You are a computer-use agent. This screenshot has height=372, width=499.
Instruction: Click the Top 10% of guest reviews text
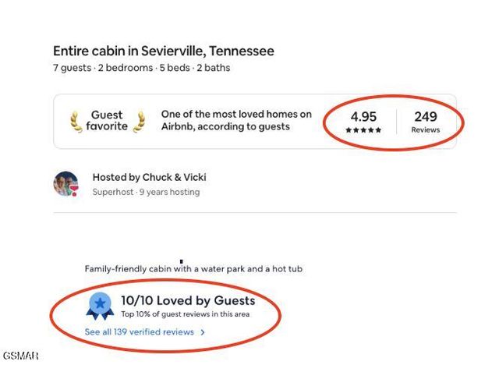pos(185,314)
